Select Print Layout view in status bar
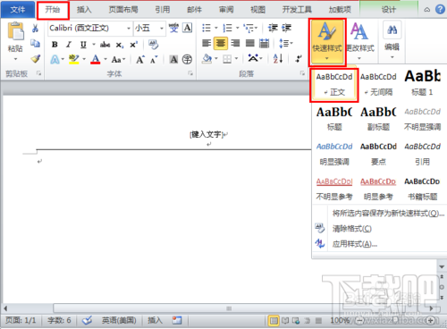The image size is (447, 329). (x=273, y=321)
